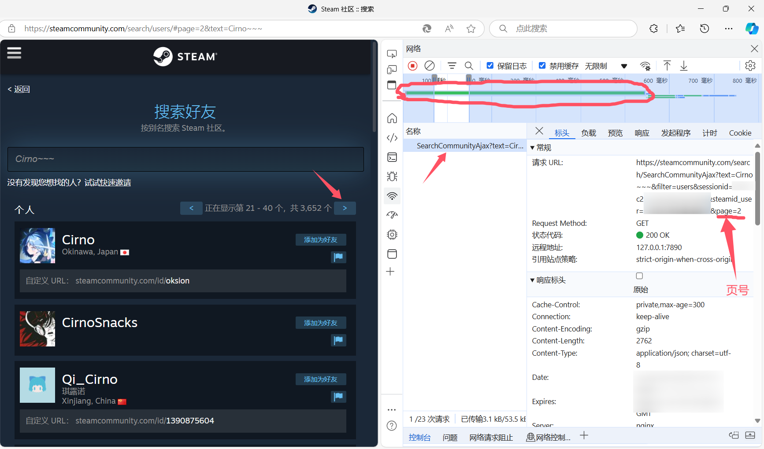This screenshot has width=764, height=449.
Task: Click the 试试快速邀请 link
Action: click(108, 183)
